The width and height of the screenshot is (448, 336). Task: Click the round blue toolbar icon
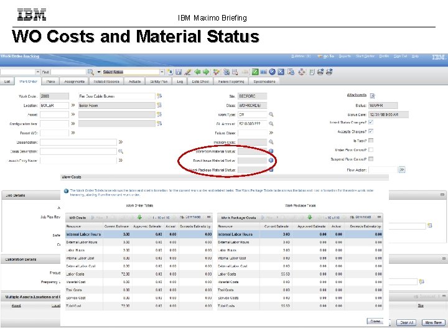point(273,72)
